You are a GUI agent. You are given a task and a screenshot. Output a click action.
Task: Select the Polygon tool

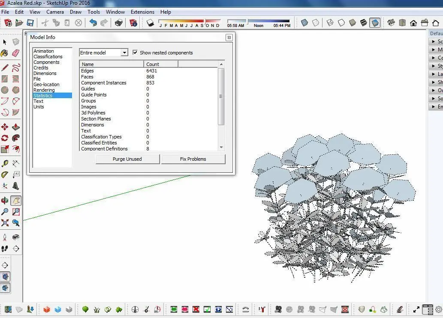coord(16,90)
